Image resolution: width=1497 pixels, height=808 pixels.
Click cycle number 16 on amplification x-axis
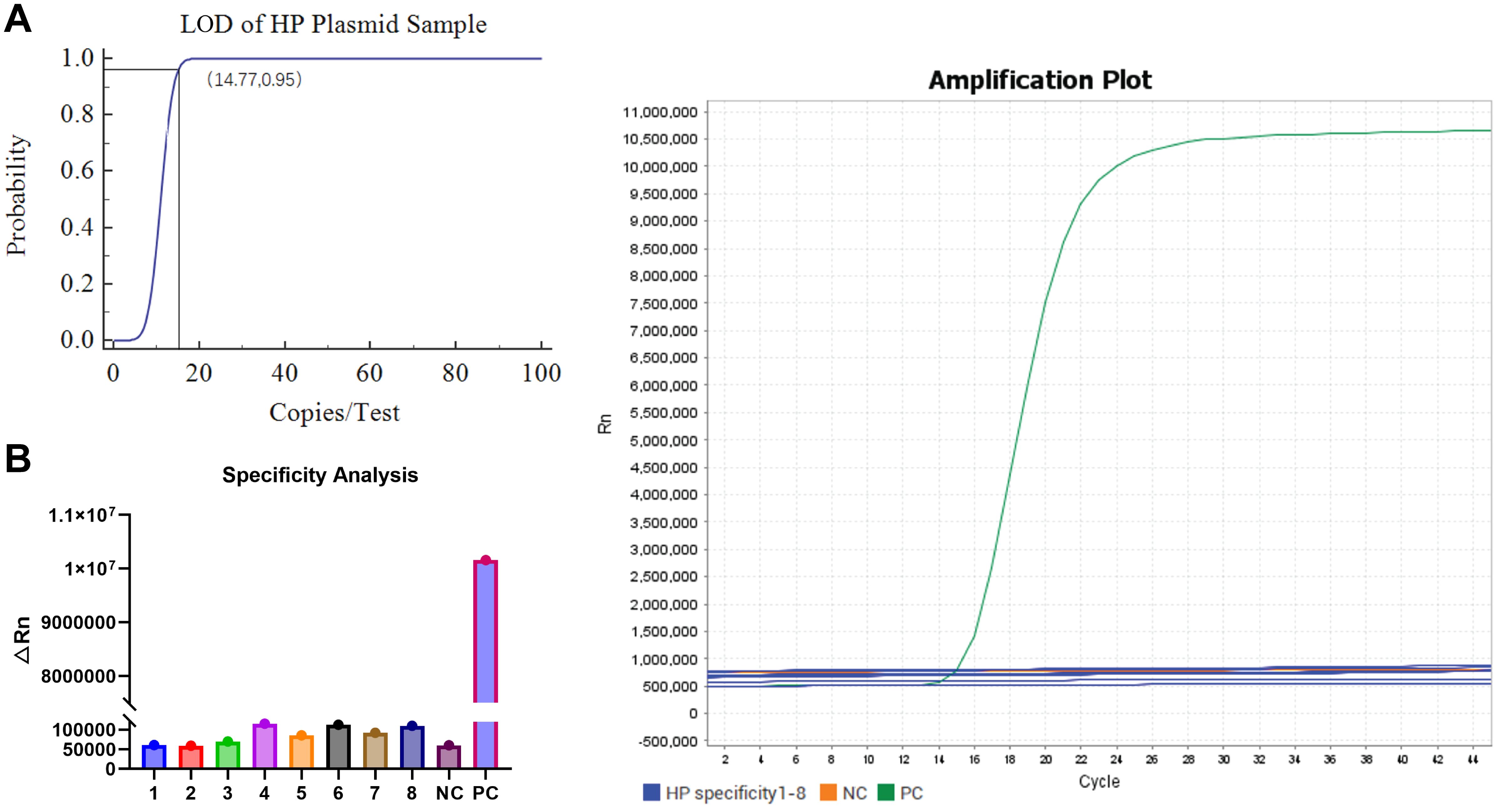(974, 759)
